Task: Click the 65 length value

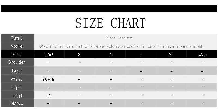Action: tap(49, 95)
